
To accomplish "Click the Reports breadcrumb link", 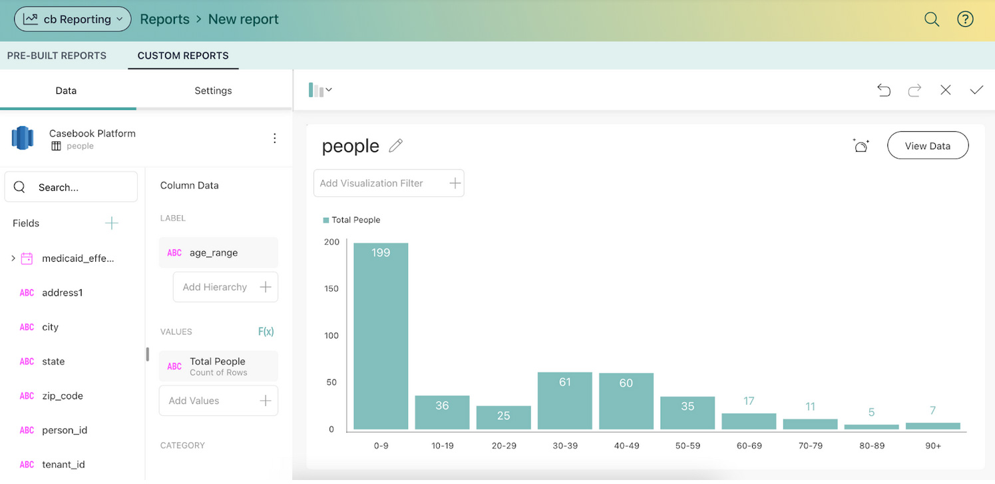I will pyautogui.click(x=164, y=19).
